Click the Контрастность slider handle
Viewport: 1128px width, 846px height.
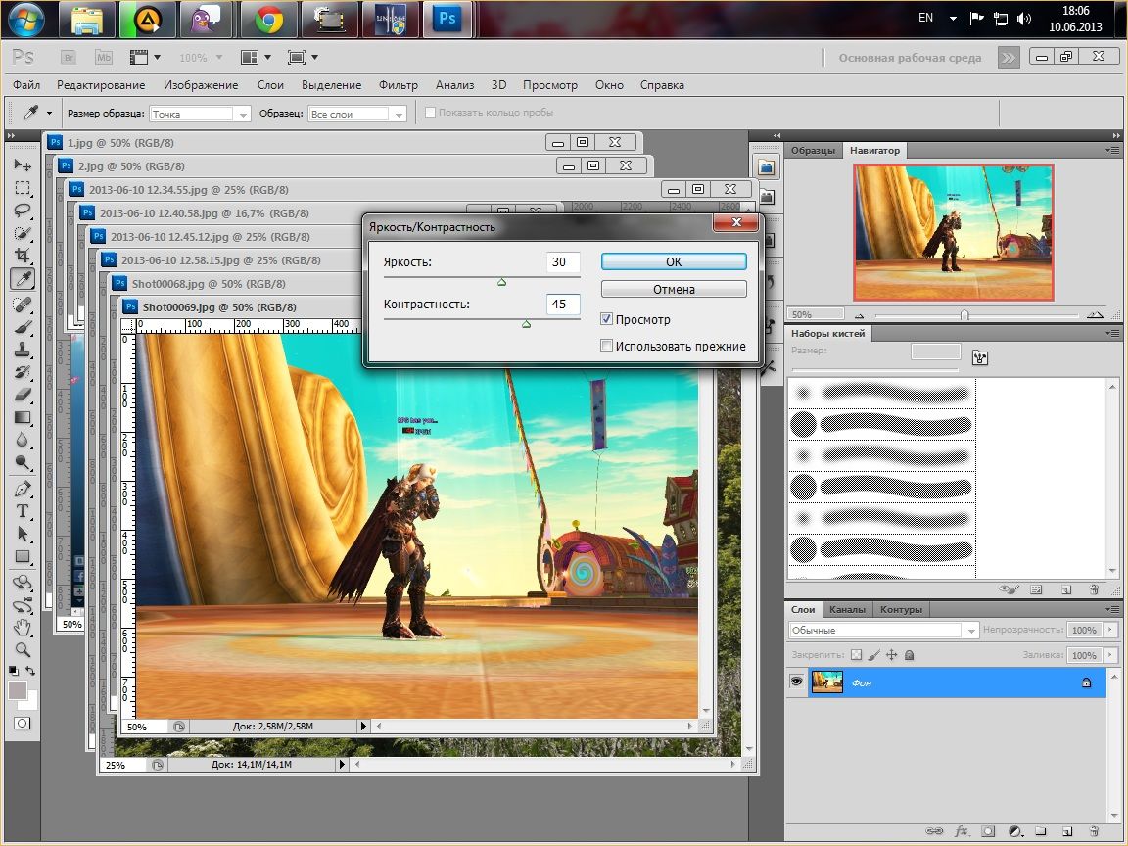point(527,324)
